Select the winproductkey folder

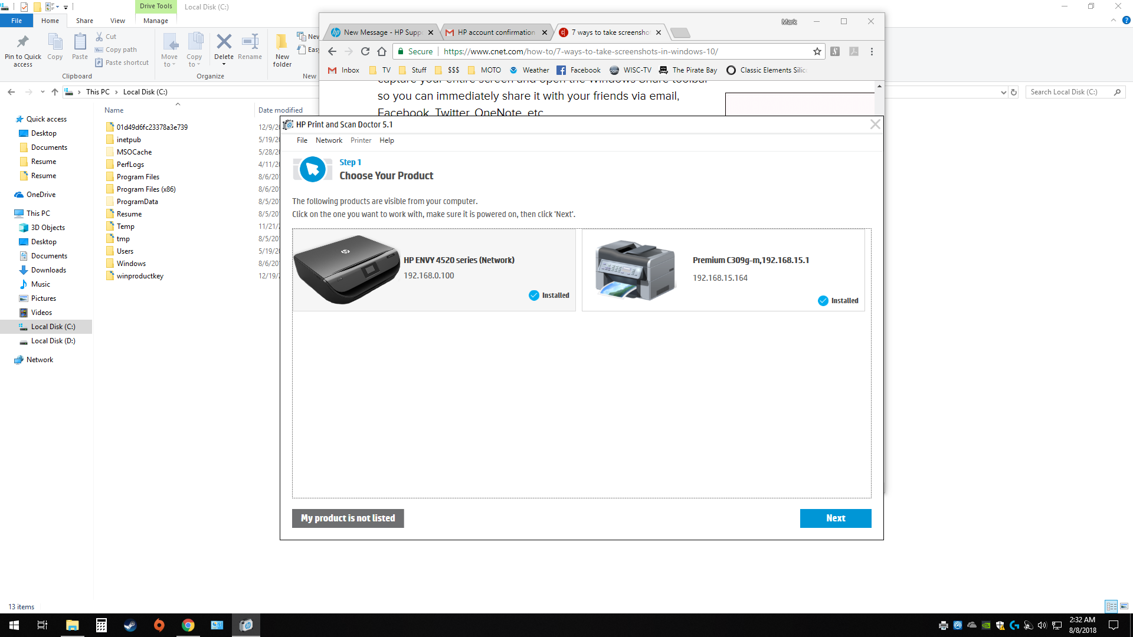[x=140, y=276]
